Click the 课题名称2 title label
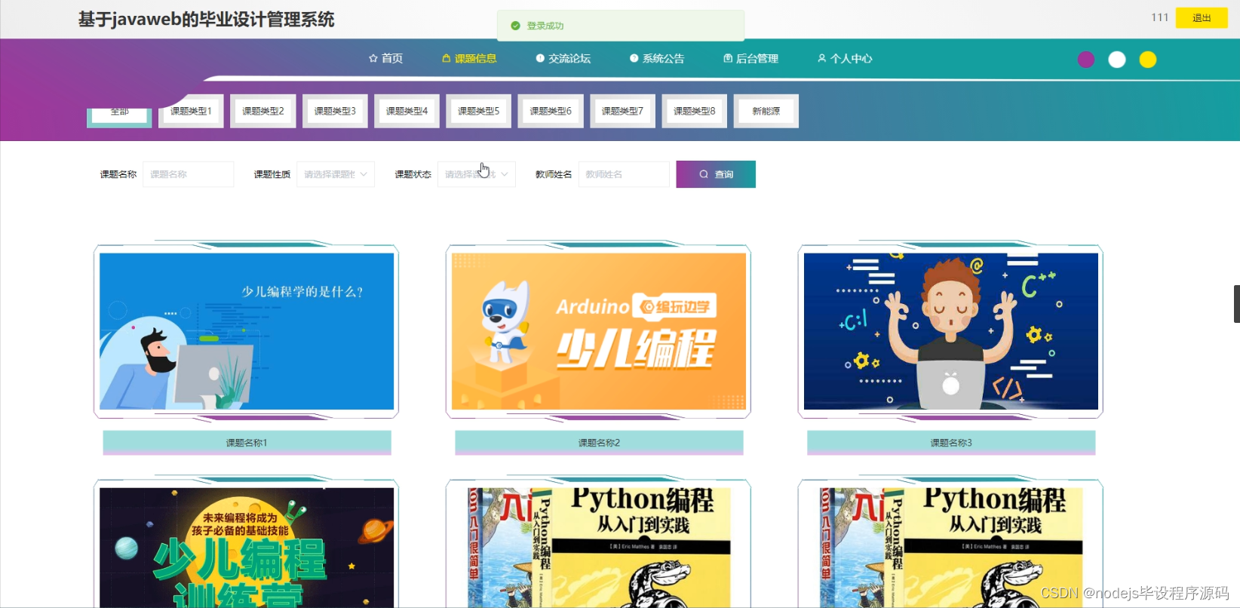 tap(599, 443)
